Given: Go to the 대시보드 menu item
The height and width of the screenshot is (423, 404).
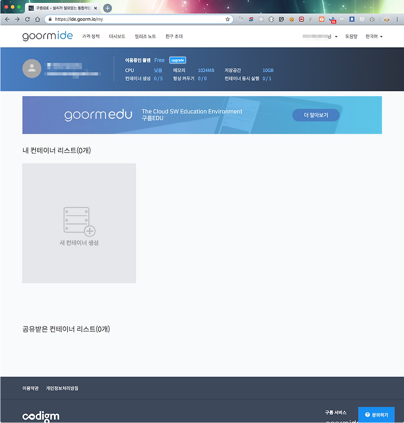Looking at the screenshot, I should pos(117,36).
